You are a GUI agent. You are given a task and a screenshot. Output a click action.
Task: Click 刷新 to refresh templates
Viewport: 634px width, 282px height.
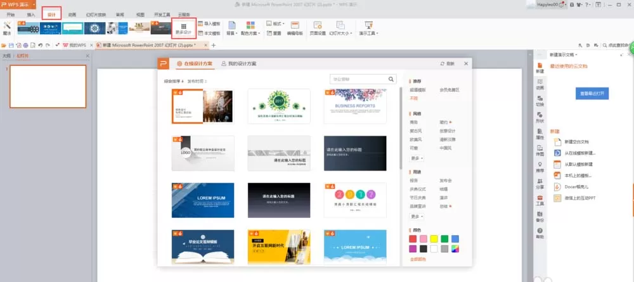pos(447,64)
